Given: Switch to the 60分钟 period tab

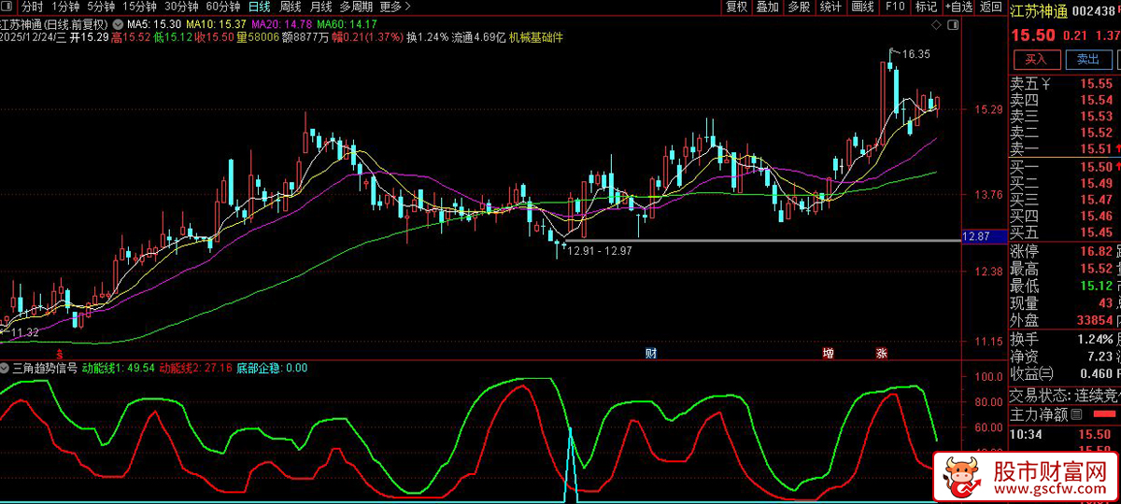Looking at the screenshot, I should click(222, 7).
